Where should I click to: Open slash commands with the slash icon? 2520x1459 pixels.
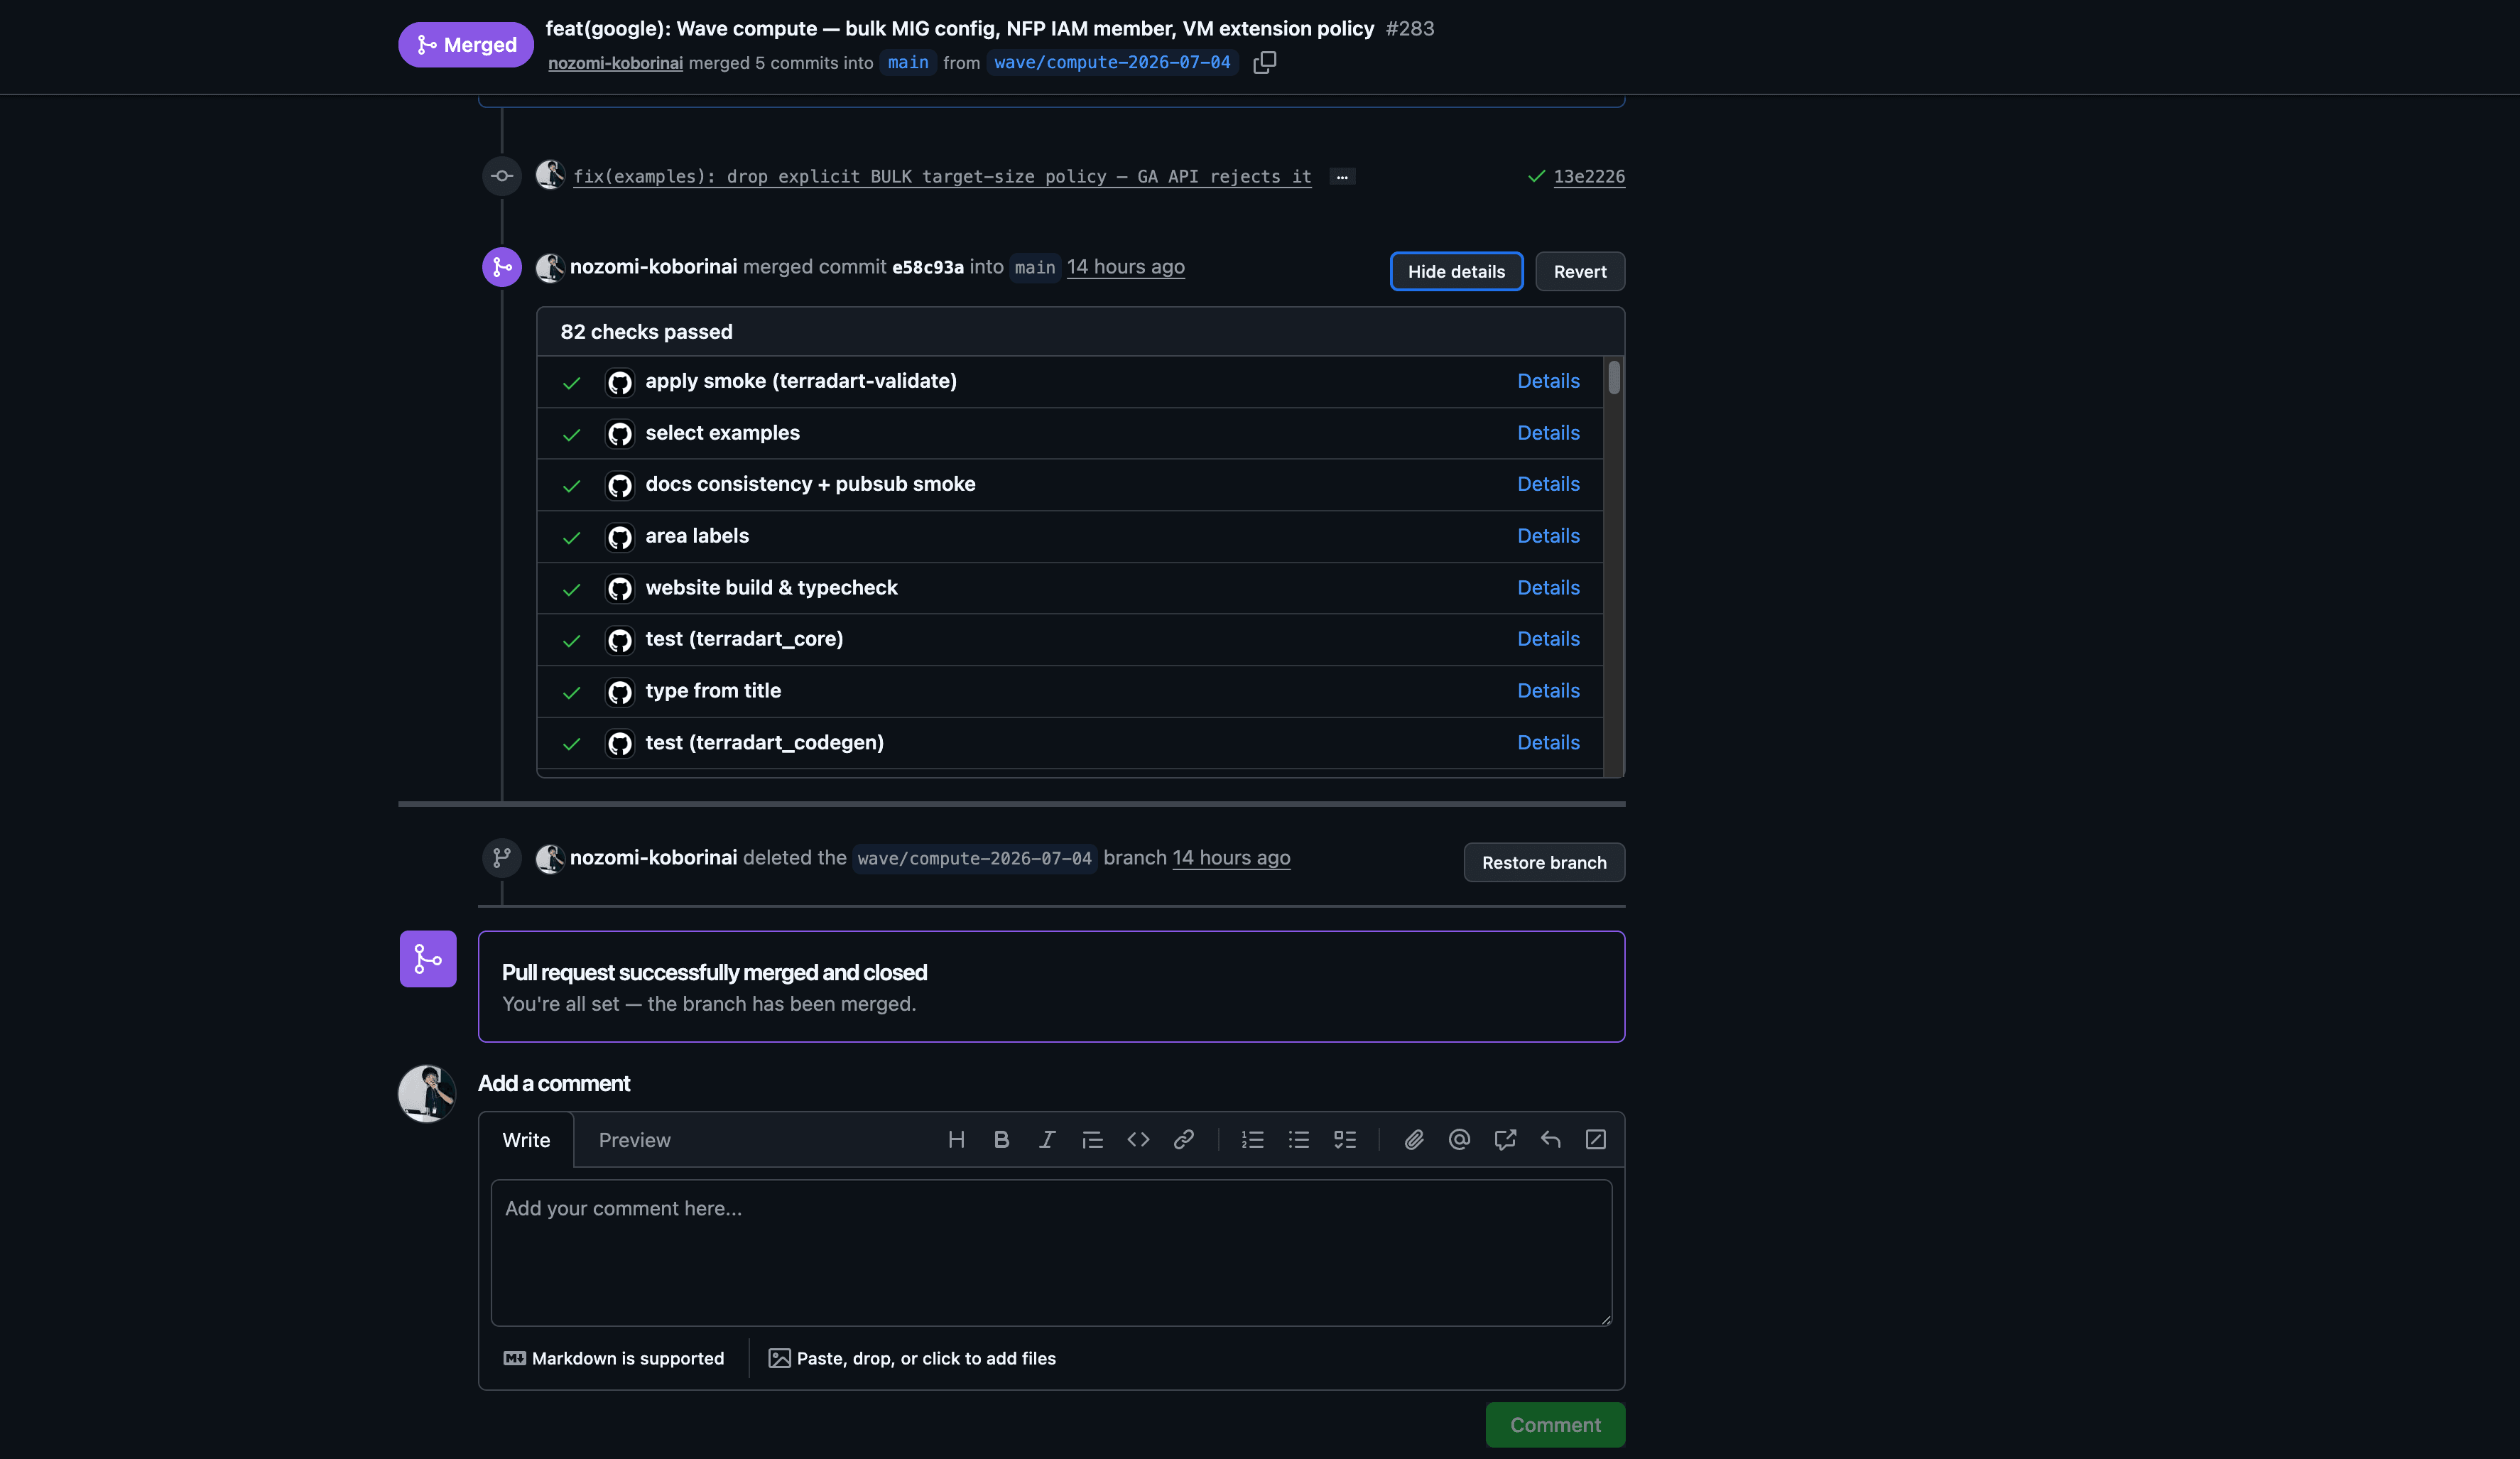point(1596,1140)
